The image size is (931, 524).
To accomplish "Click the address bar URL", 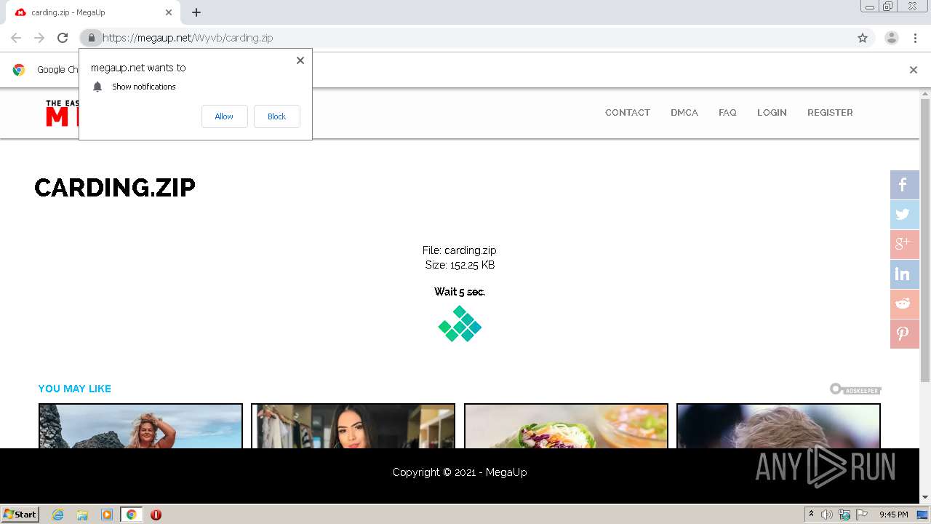I will tap(188, 38).
